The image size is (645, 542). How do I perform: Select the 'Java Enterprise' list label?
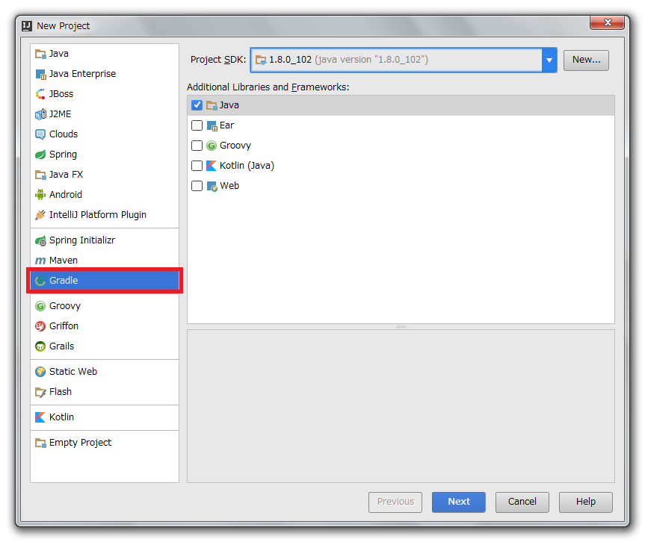pos(82,74)
